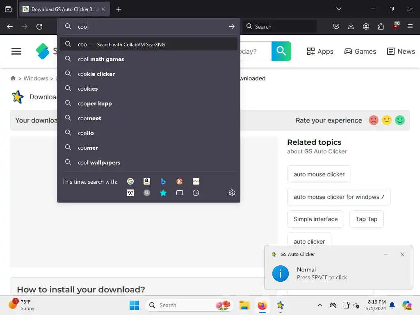Open GS Auto Clicker from the taskbar

click(x=280, y=305)
